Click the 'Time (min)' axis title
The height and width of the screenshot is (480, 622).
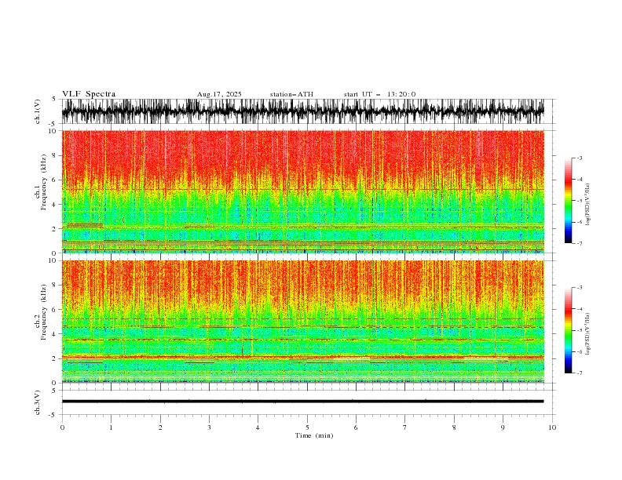coord(314,435)
